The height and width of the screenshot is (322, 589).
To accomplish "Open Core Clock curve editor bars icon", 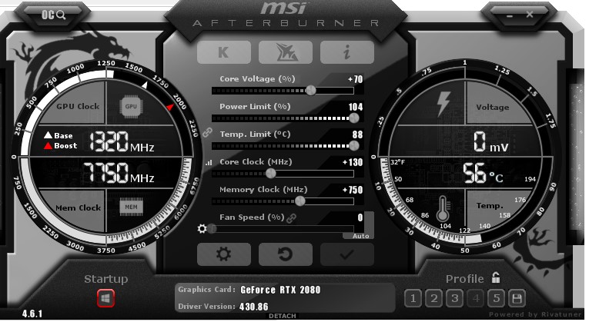I will [x=209, y=163].
